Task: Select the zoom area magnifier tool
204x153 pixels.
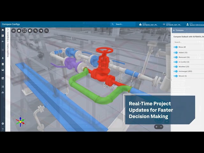Action: pos(47,31)
